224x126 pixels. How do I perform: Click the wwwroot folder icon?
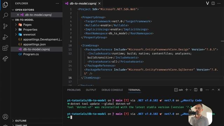(x=20, y=35)
